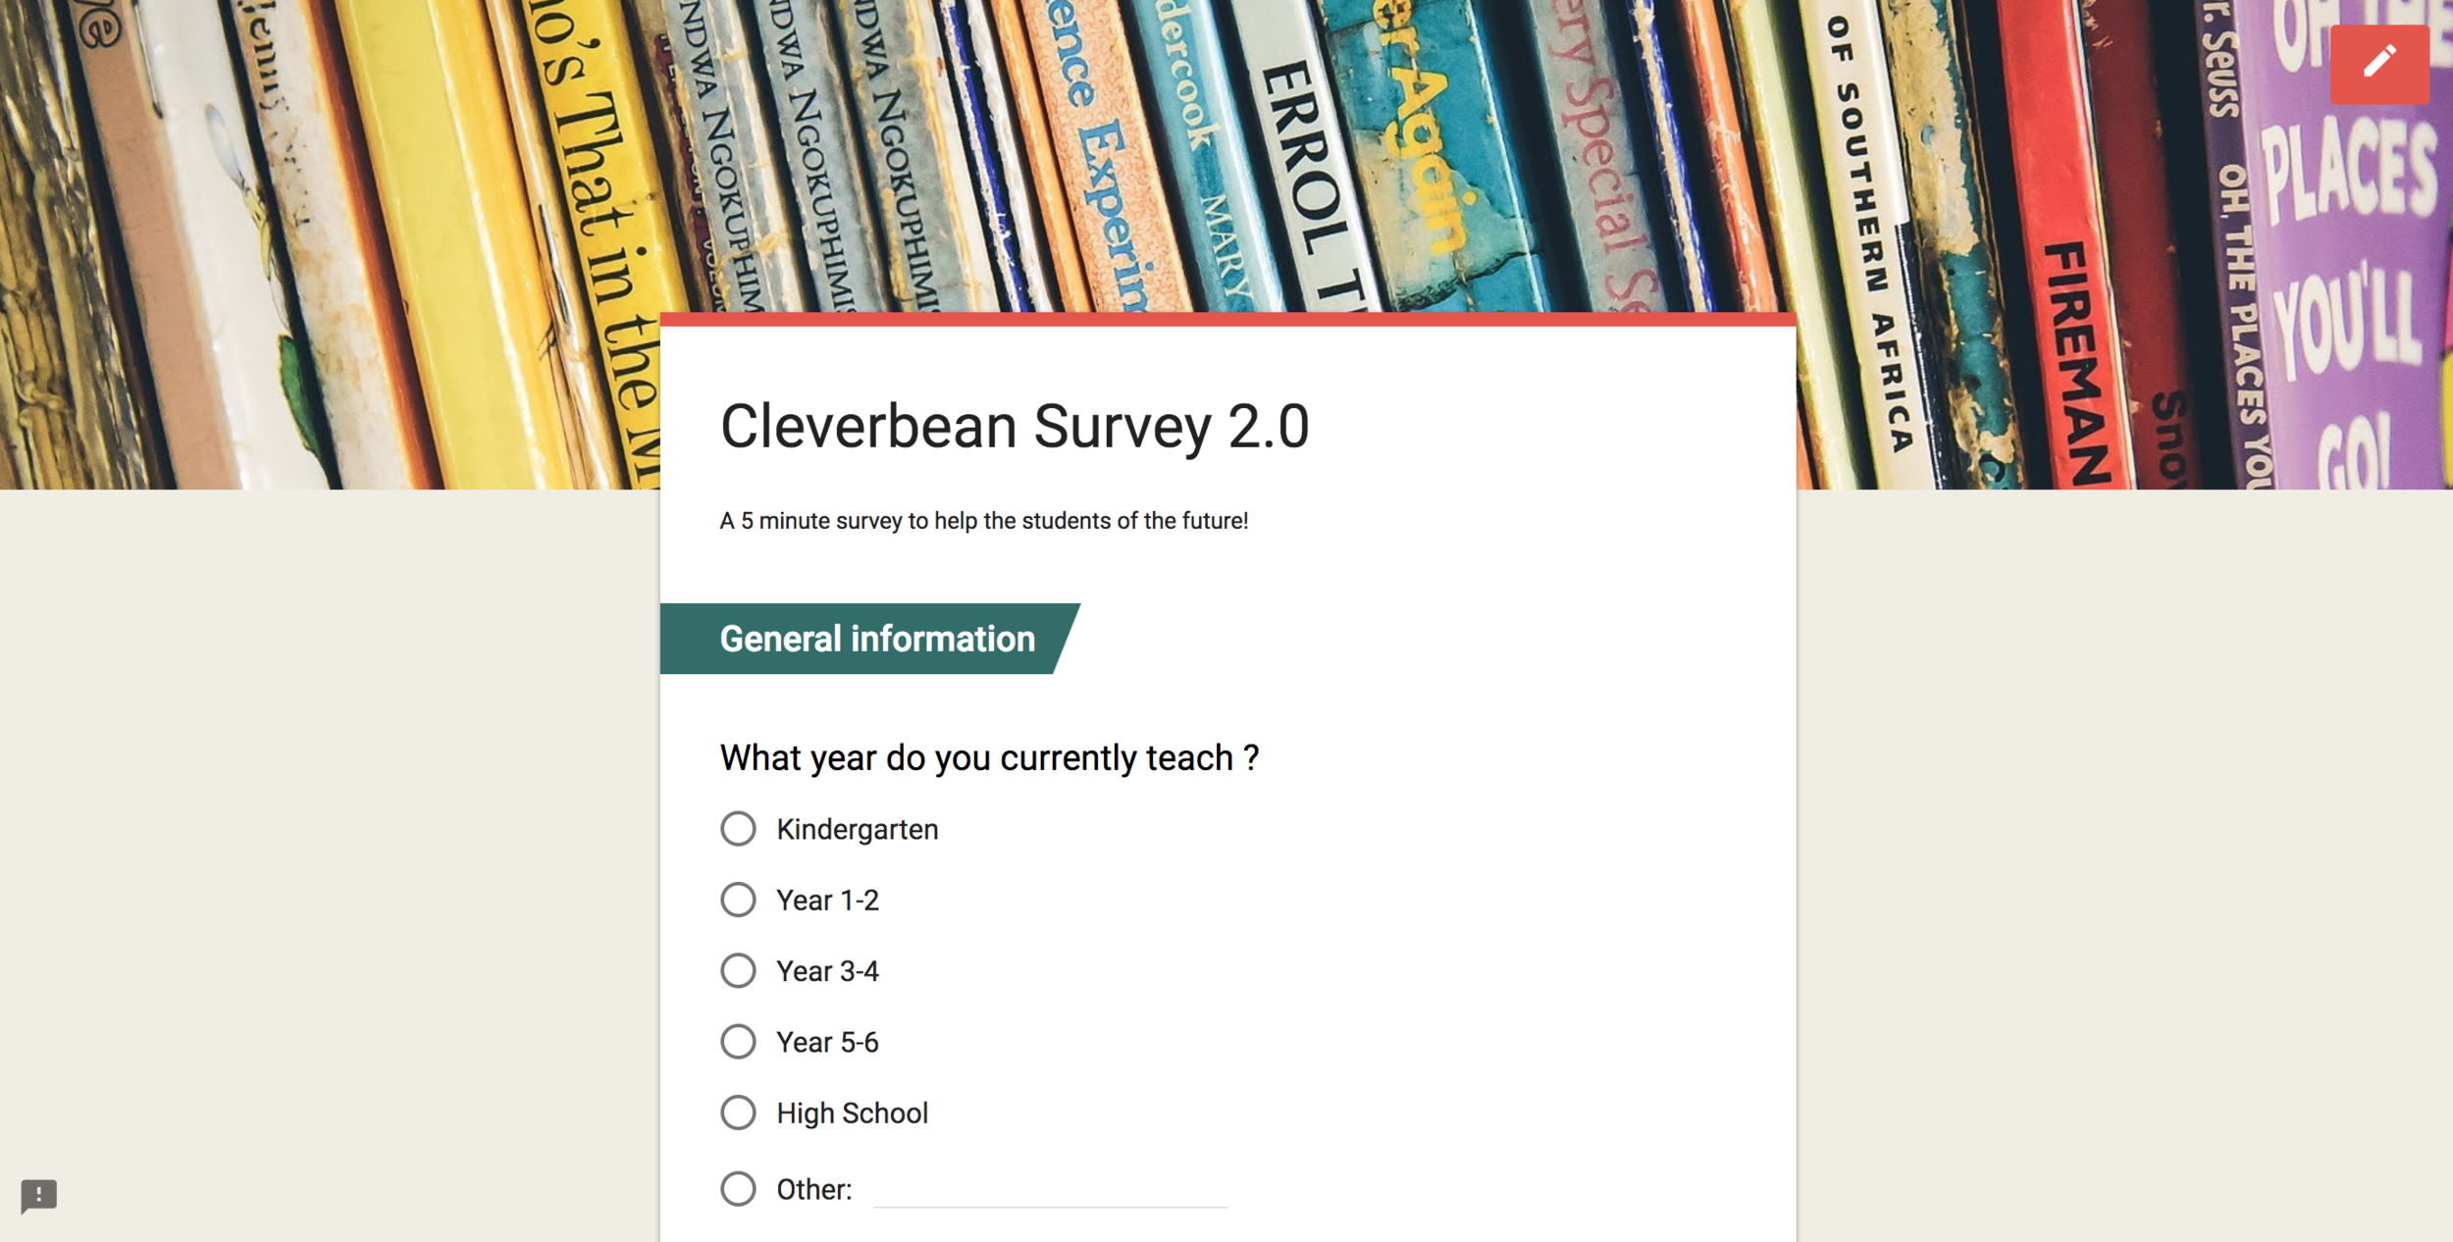The image size is (2453, 1242).
Task: Click the High School label text
Action: coord(853,1113)
